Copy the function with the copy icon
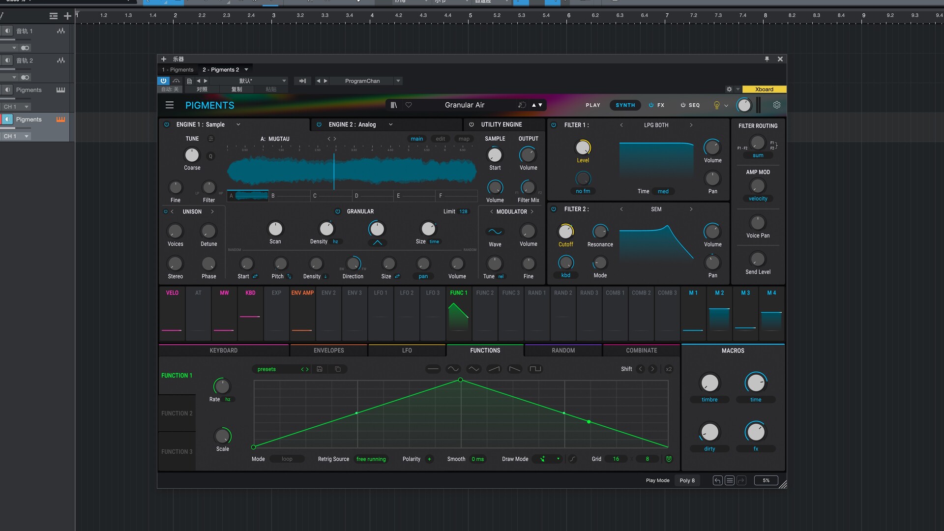Image resolution: width=944 pixels, height=531 pixels. (338, 369)
